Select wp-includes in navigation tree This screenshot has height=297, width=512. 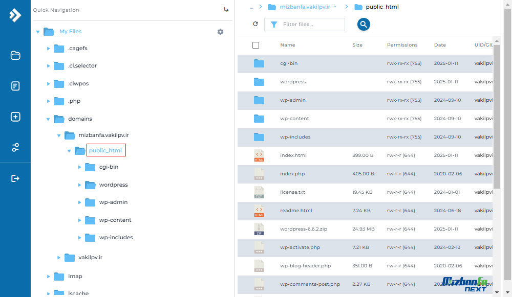click(116, 237)
